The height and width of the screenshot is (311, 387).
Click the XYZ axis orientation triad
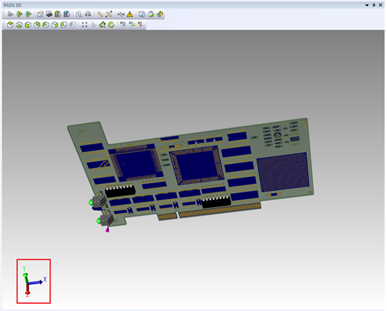(33, 282)
